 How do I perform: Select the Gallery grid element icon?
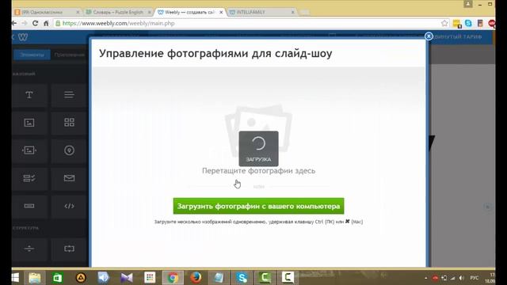tap(69, 123)
